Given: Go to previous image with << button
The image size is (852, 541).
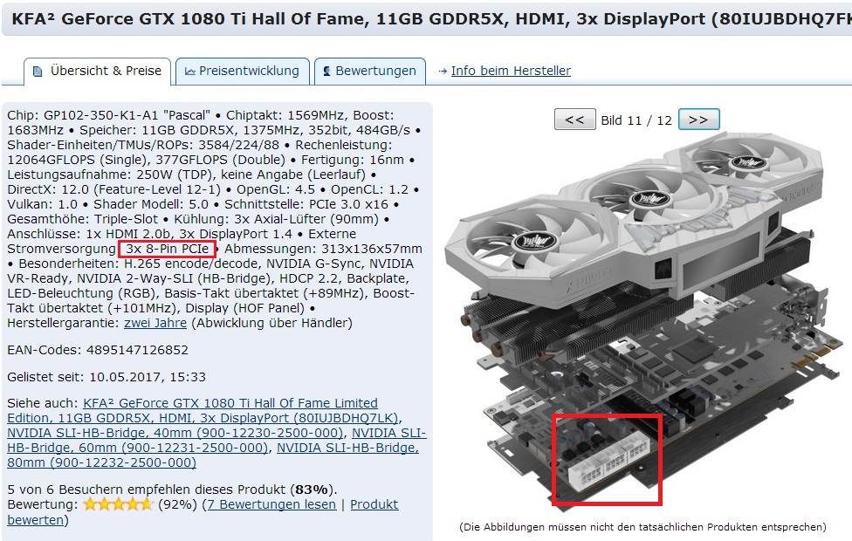Looking at the screenshot, I should (x=575, y=120).
